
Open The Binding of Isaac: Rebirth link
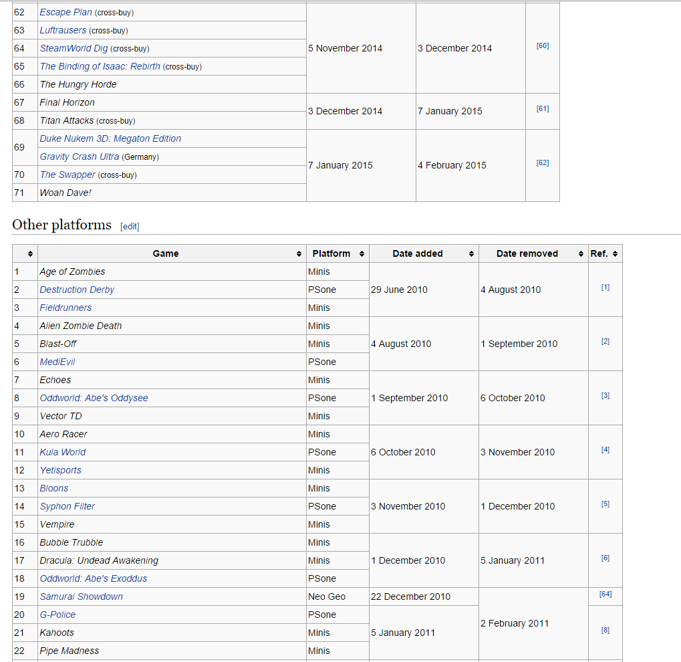point(100,66)
